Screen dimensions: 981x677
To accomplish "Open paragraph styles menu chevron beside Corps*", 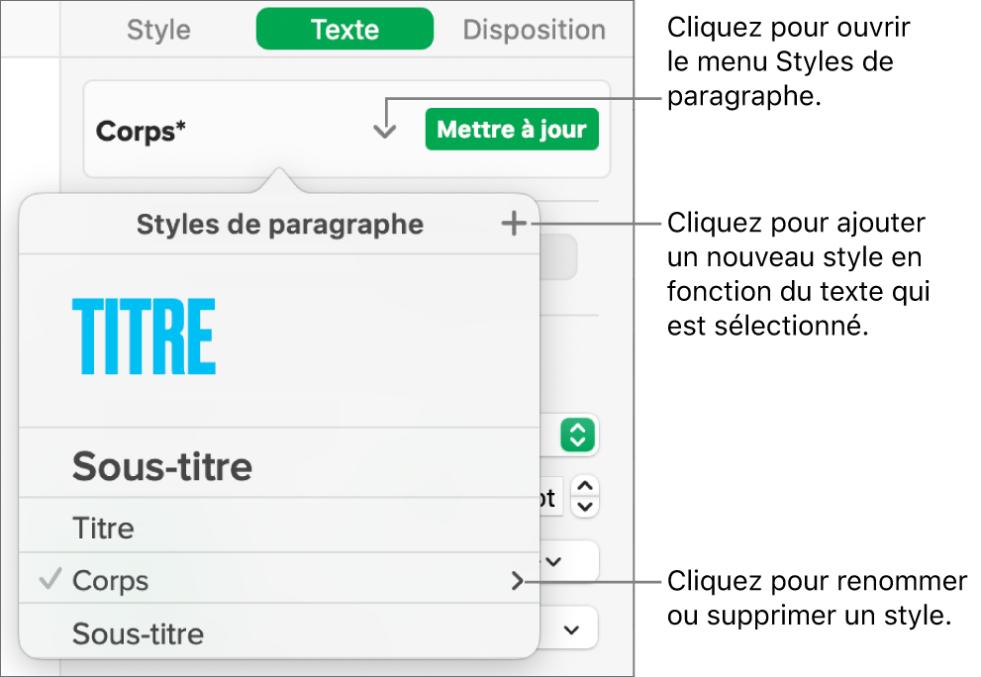I will click(x=384, y=130).
